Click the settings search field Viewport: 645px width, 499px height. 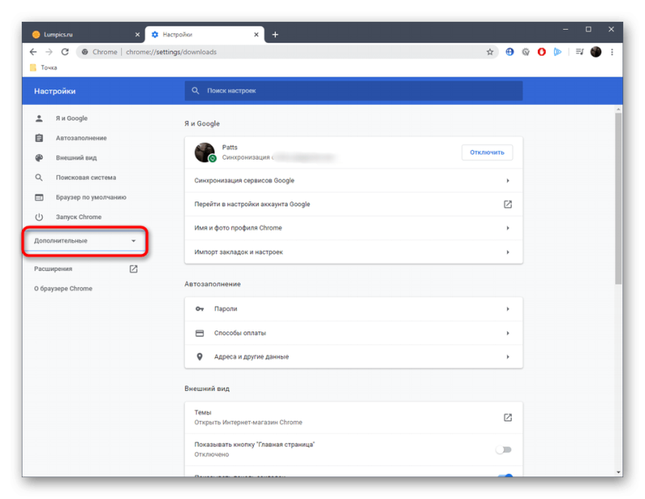[354, 90]
